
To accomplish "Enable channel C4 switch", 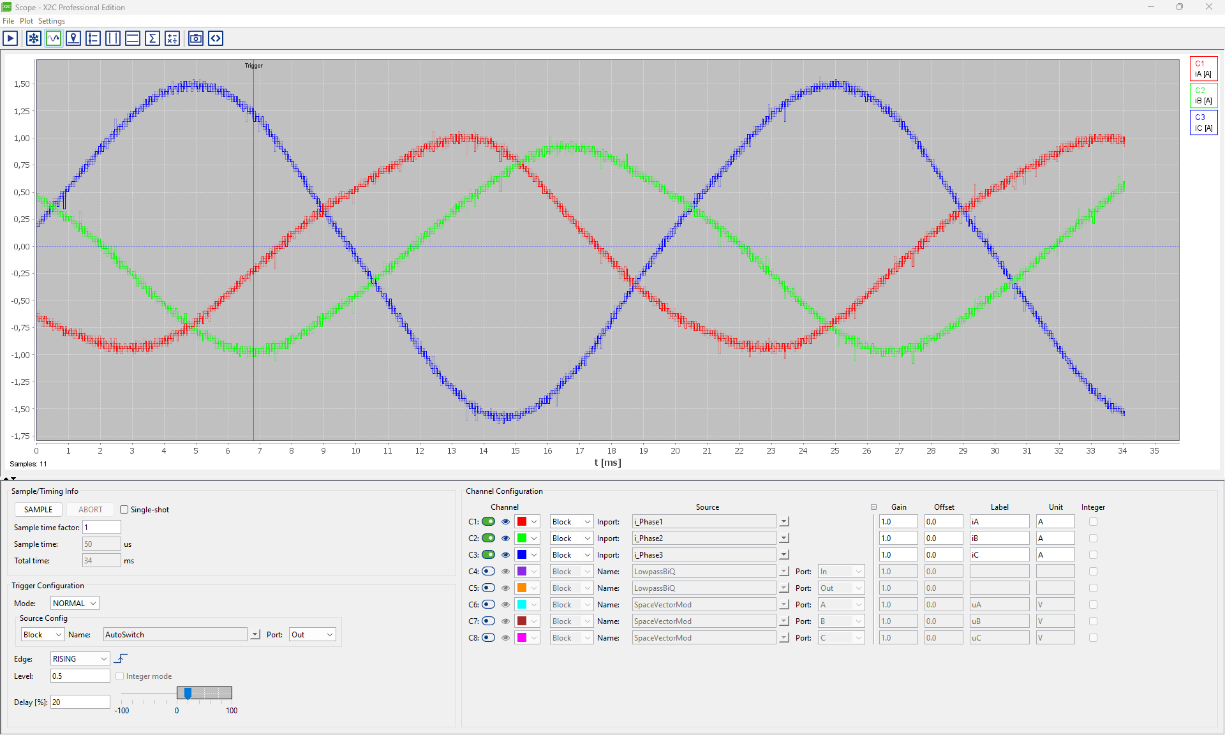I will (x=489, y=572).
